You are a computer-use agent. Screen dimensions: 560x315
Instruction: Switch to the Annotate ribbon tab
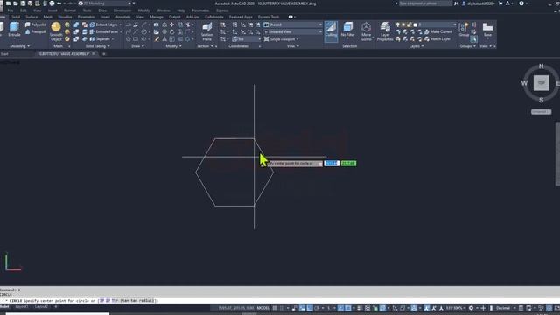click(122, 17)
